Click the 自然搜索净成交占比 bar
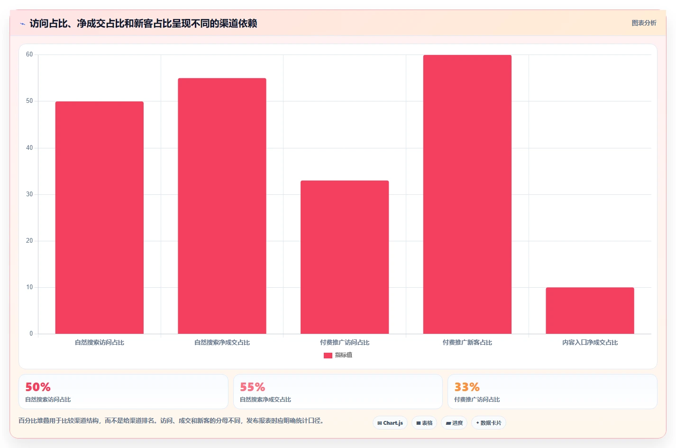Image resolution: width=676 pixels, height=448 pixels. (222, 206)
